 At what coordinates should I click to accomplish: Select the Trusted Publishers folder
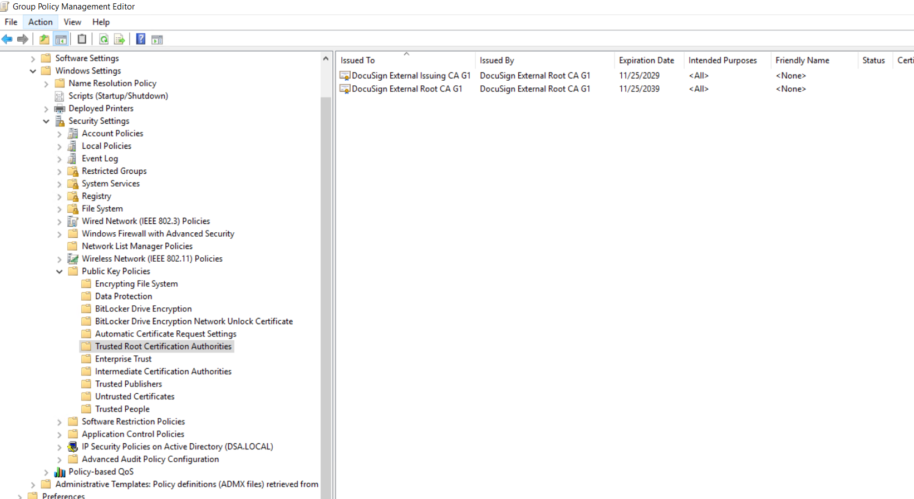click(128, 384)
